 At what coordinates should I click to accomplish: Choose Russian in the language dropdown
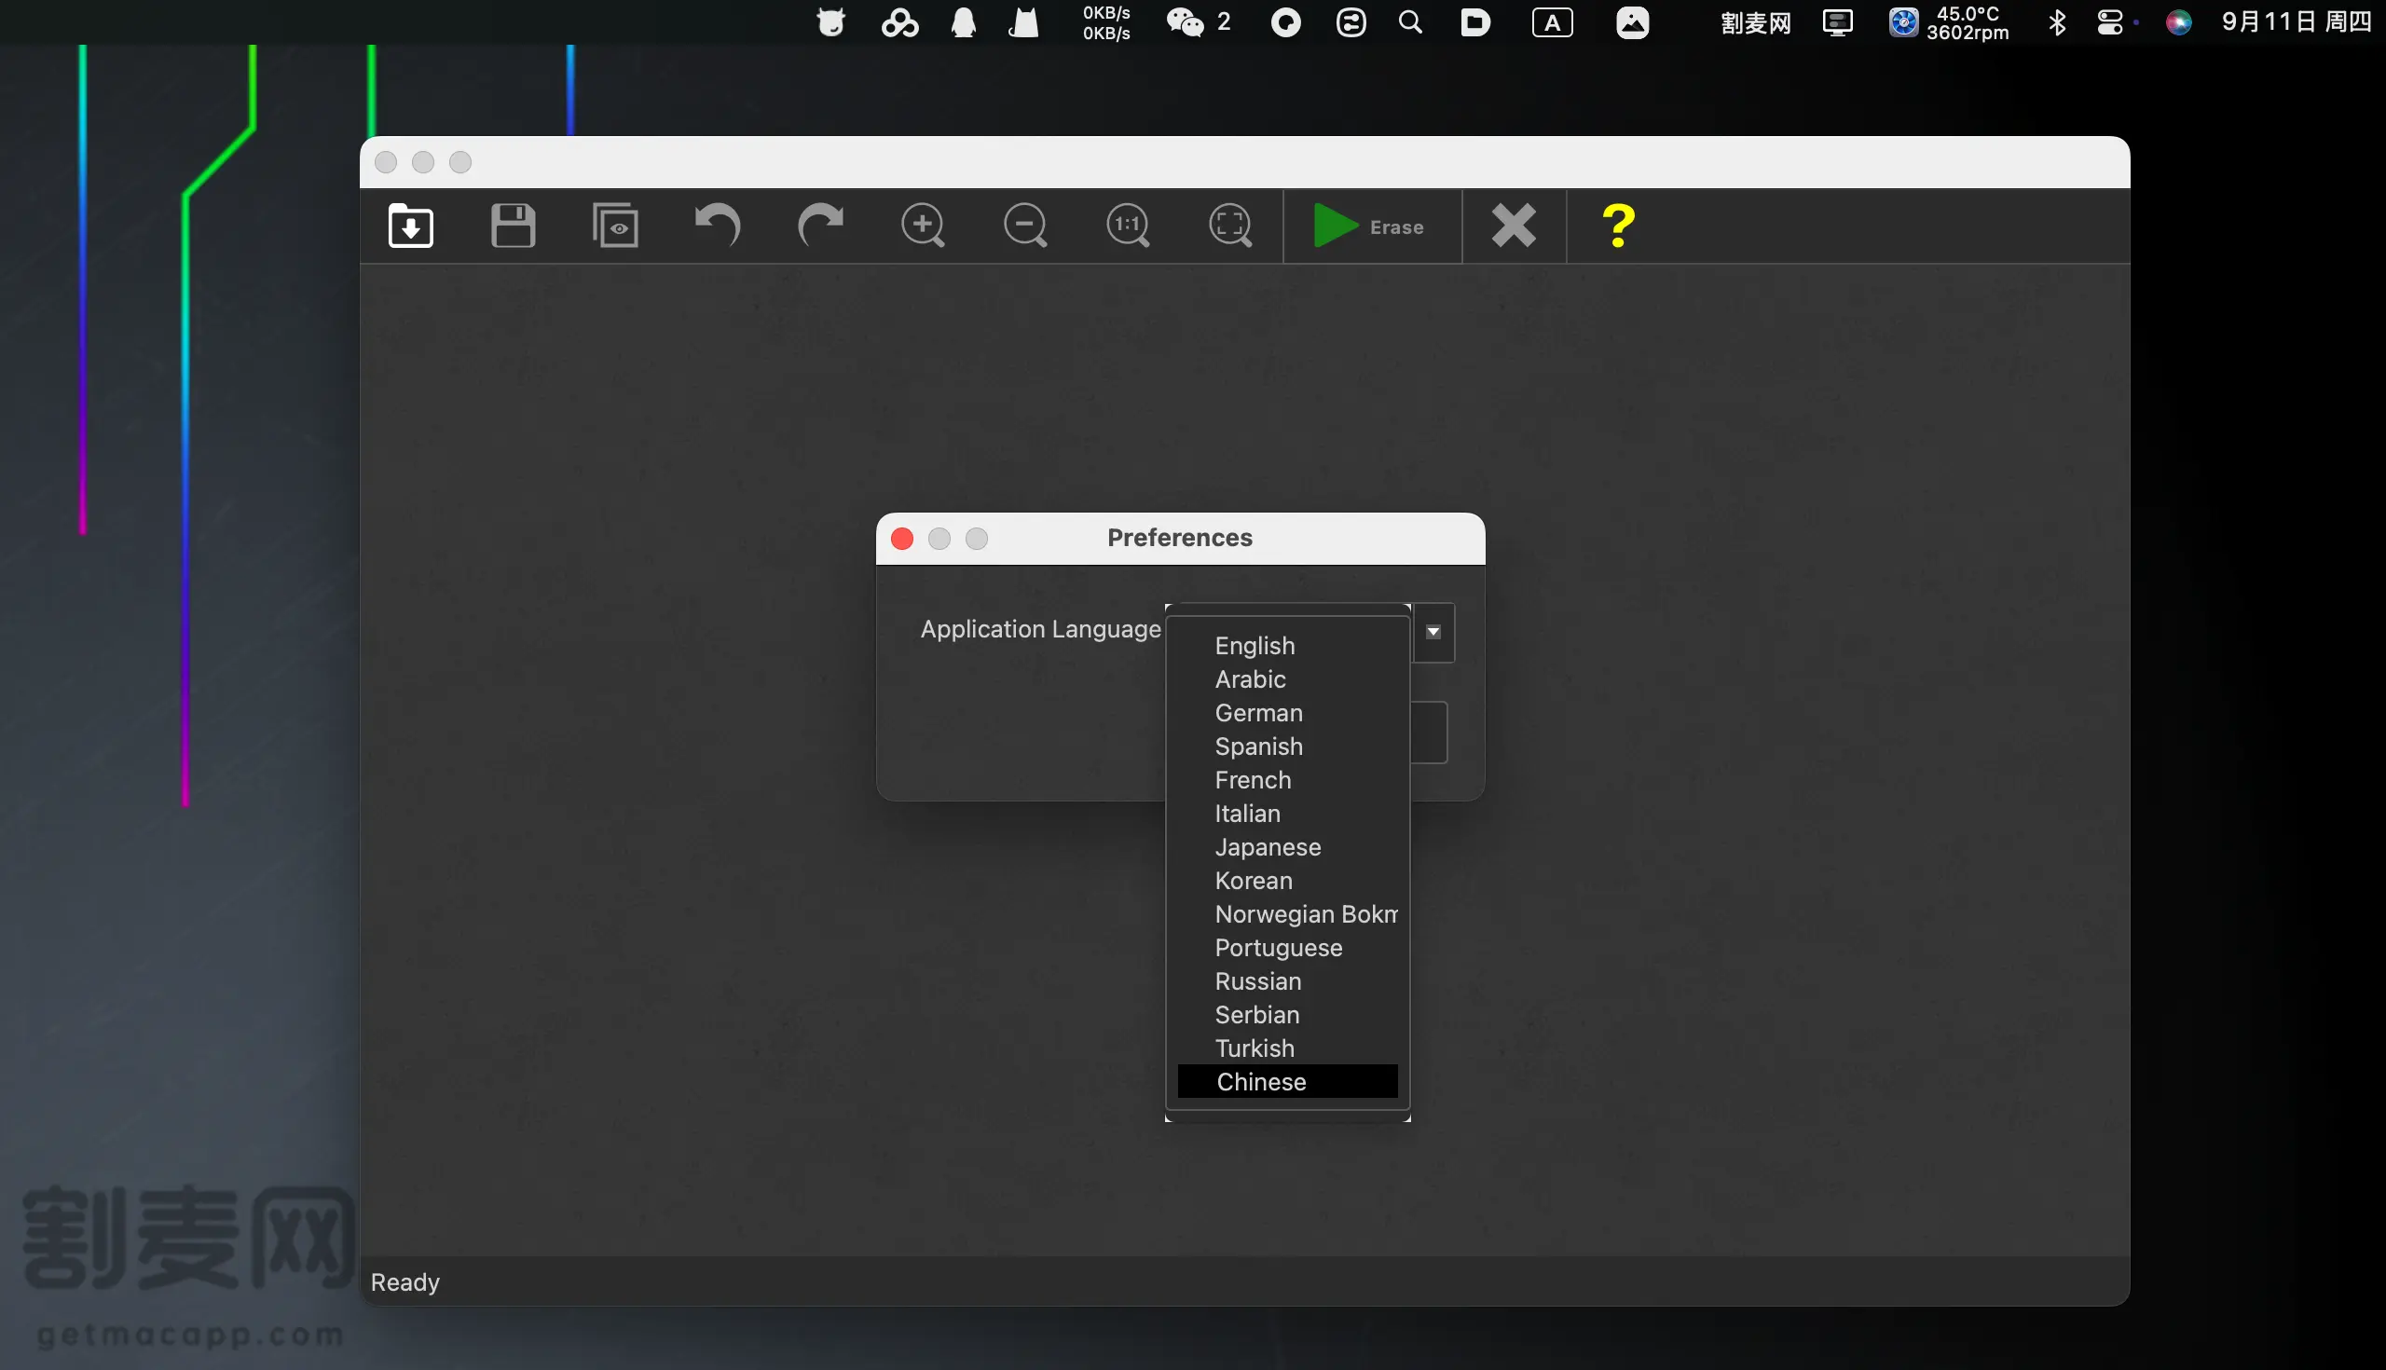coord(1258,981)
